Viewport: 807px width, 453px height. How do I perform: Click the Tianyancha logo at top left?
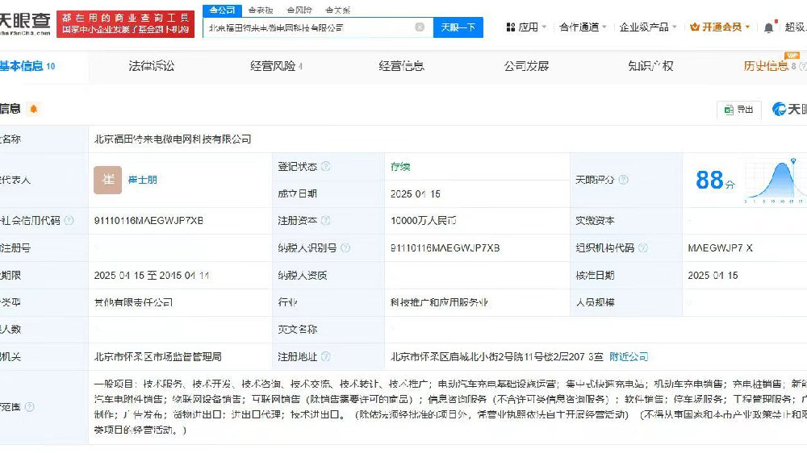click(25, 23)
